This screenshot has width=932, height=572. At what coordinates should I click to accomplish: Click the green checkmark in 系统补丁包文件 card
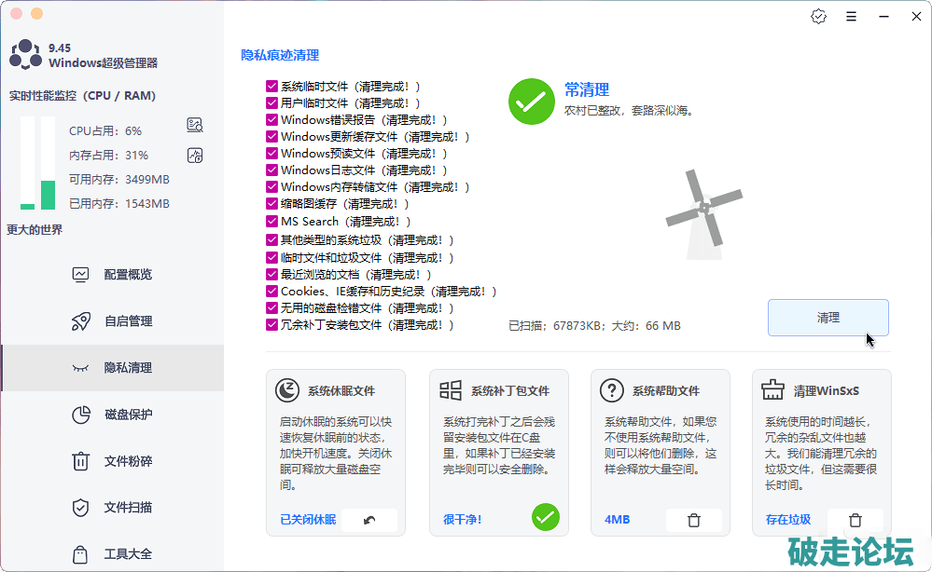[545, 517]
